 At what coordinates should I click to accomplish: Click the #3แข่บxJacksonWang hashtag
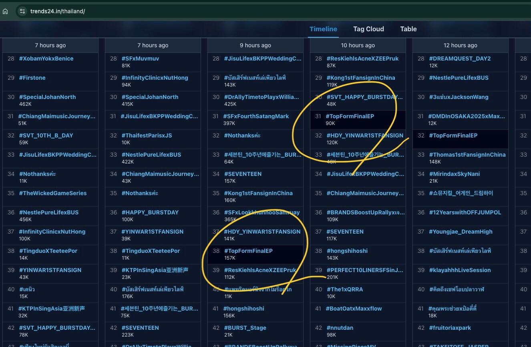[x=459, y=97]
